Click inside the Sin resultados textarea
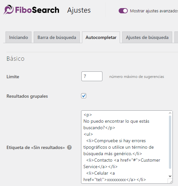 click(x=125, y=147)
